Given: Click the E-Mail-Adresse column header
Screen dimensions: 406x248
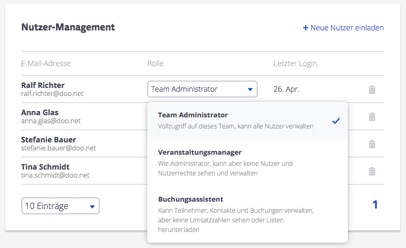Looking at the screenshot, I should pyautogui.click(x=46, y=63).
